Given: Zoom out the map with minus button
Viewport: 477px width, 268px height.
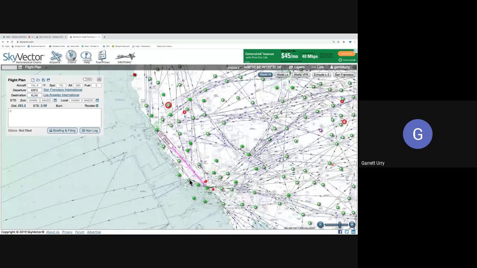Looking at the screenshot, I should 320,224.
